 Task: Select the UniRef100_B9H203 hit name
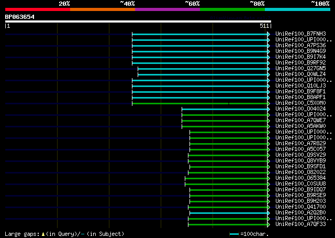click(x=300, y=201)
